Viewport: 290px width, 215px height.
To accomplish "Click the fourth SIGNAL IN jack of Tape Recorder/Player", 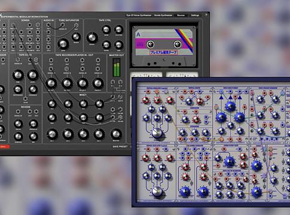I will click(98, 69).
